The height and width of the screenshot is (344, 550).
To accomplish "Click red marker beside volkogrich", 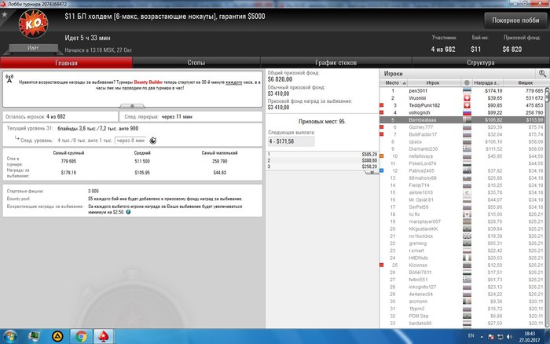I will pos(382,112).
